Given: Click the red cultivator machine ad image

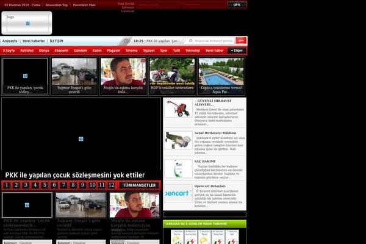Looking at the screenshot, I should [x=178, y=108].
